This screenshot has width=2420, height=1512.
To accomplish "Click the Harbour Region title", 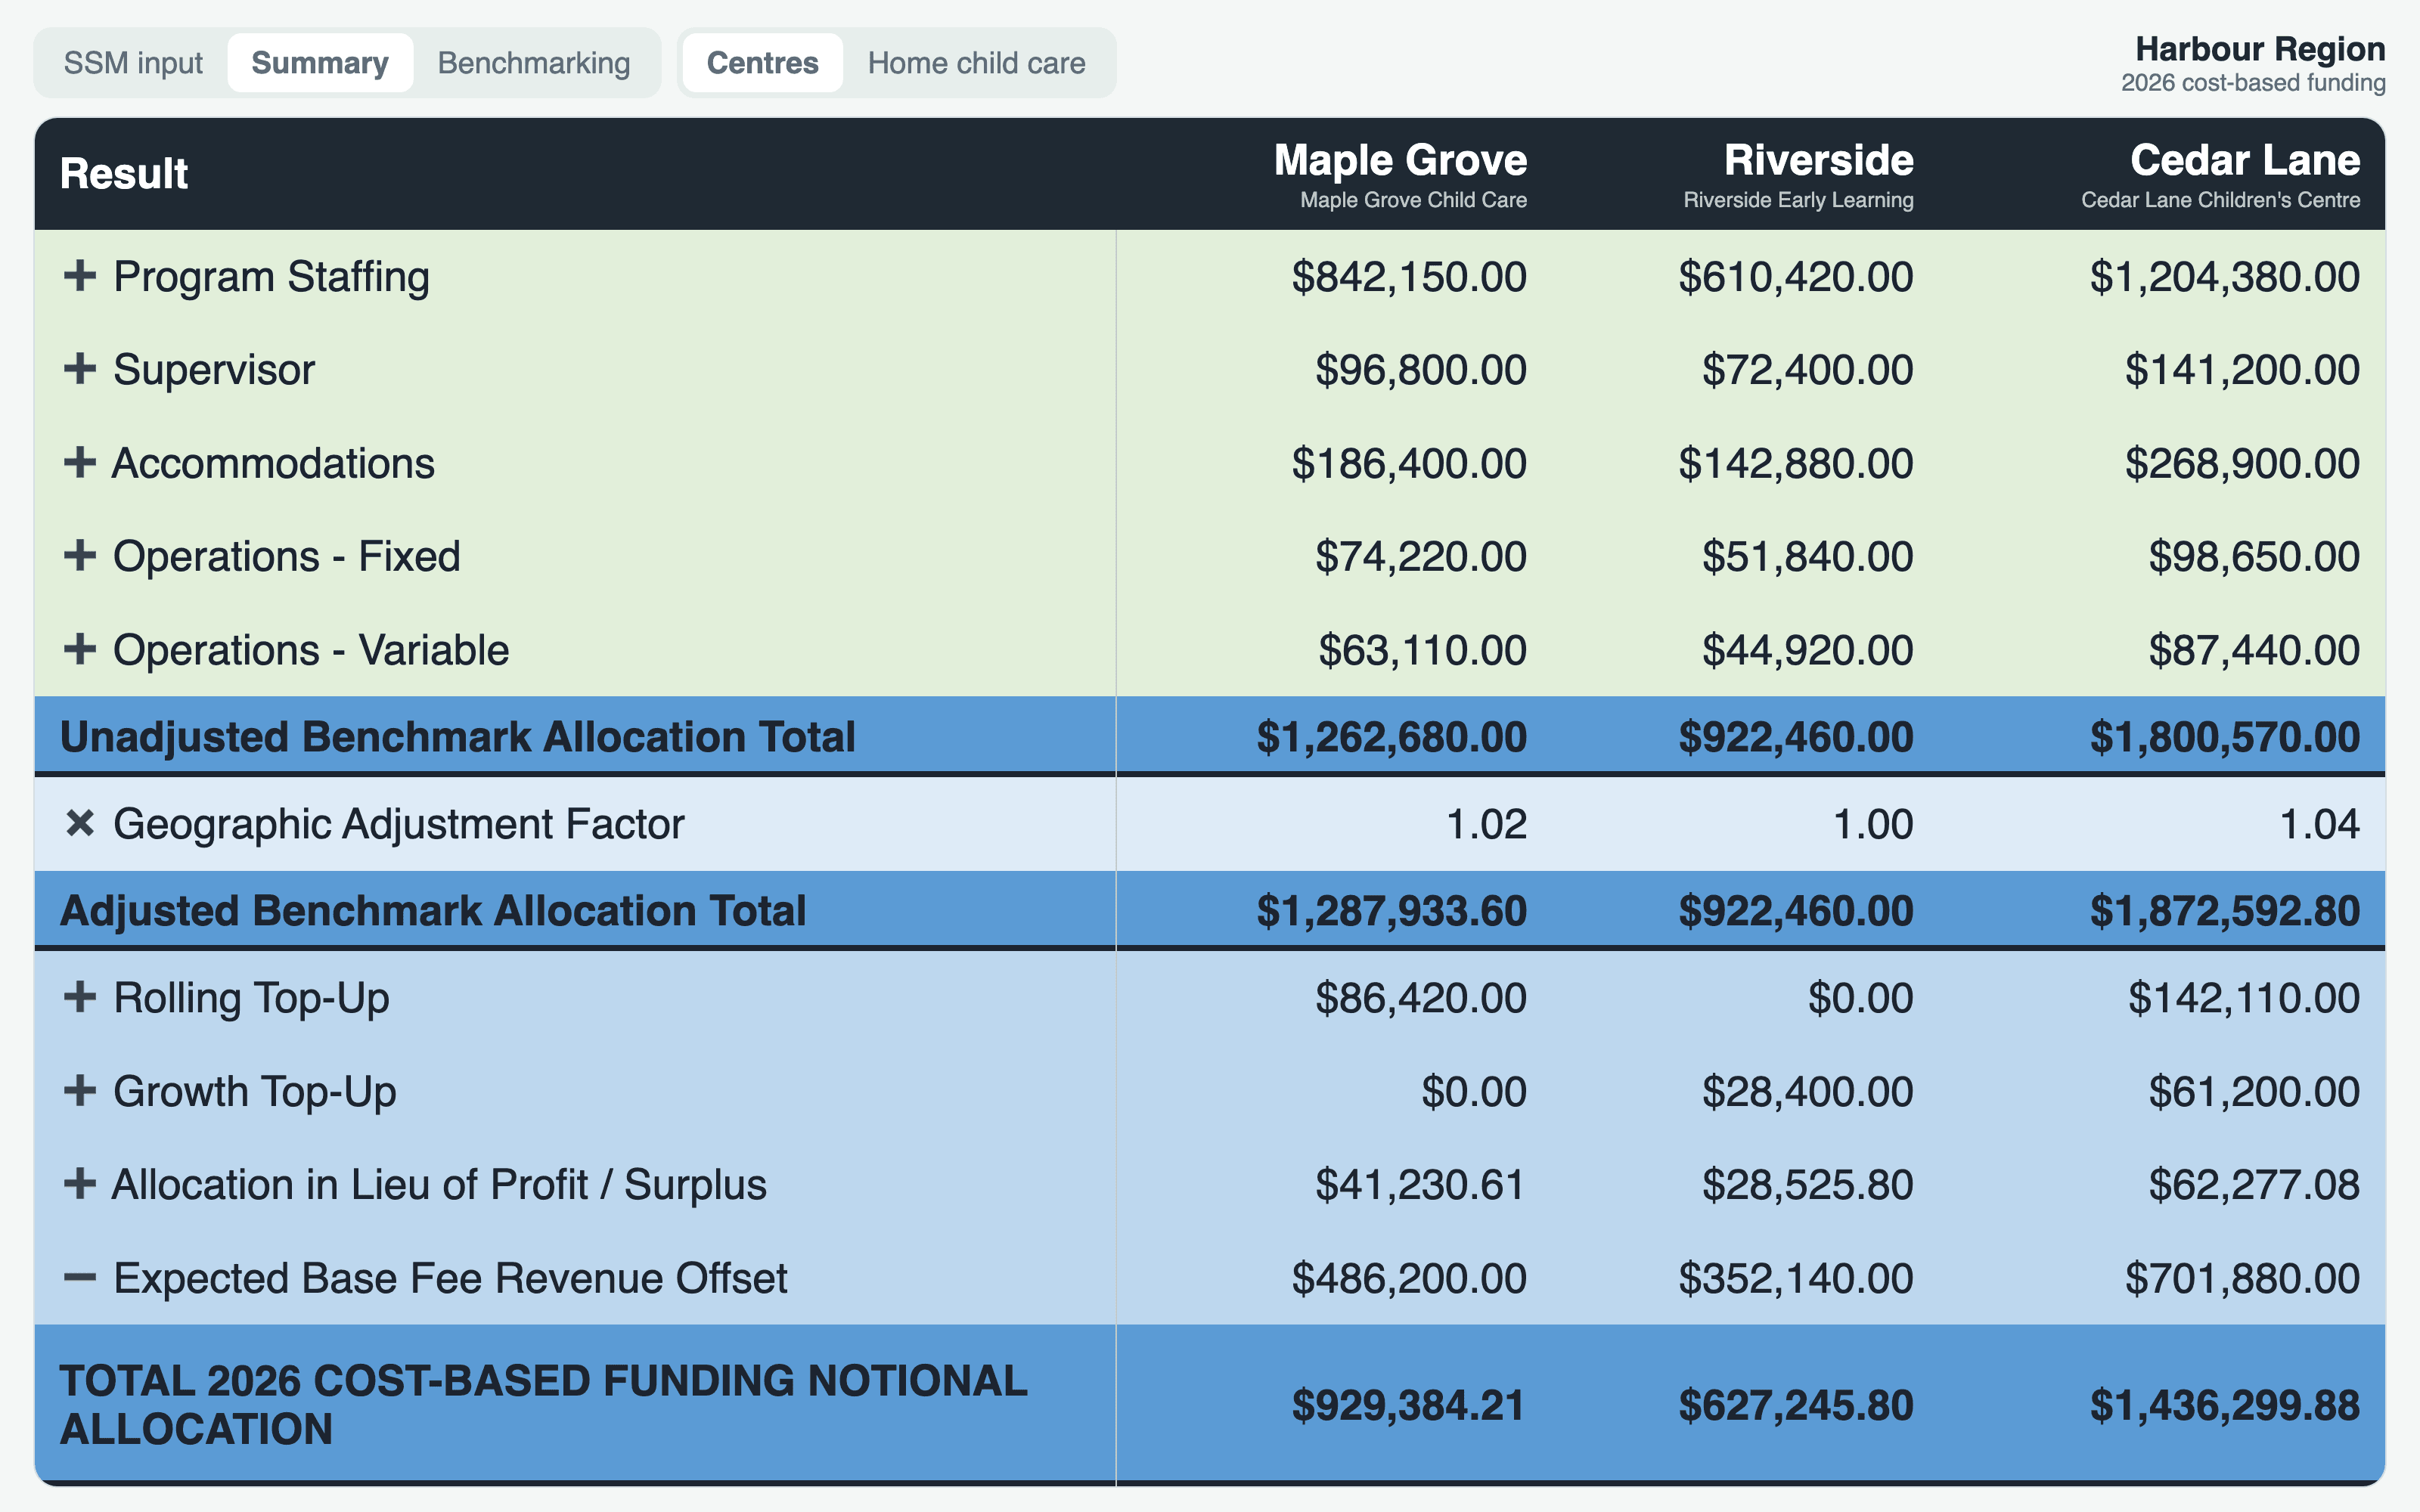I will pyautogui.click(x=2260, y=49).
